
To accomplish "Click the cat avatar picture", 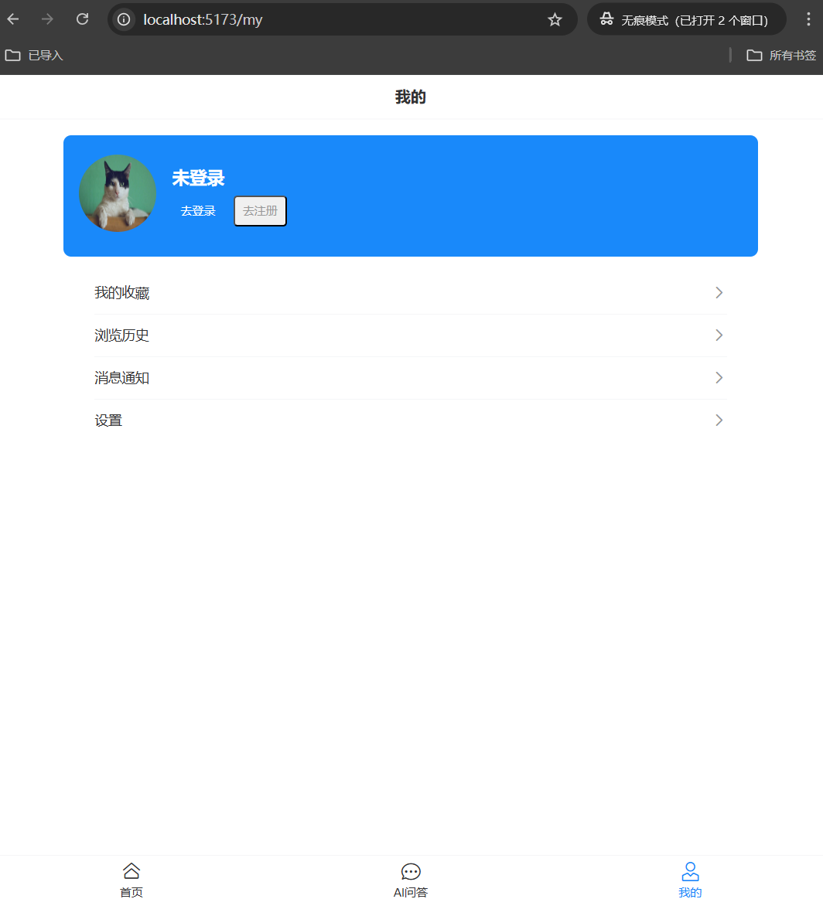I will (118, 193).
